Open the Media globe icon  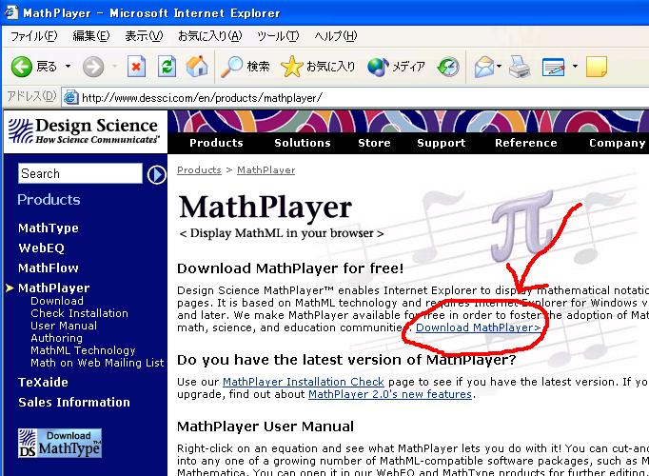pyautogui.click(x=378, y=67)
